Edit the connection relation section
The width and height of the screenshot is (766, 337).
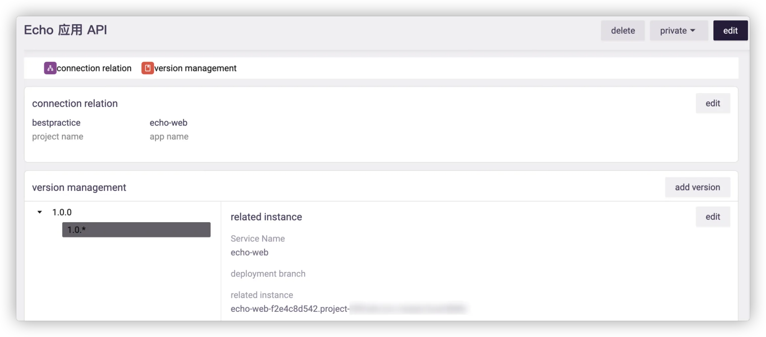pos(712,103)
